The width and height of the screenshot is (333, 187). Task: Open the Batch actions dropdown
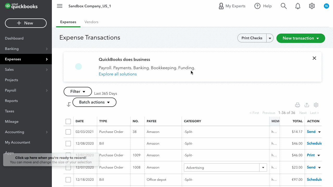[x=94, y=102]
